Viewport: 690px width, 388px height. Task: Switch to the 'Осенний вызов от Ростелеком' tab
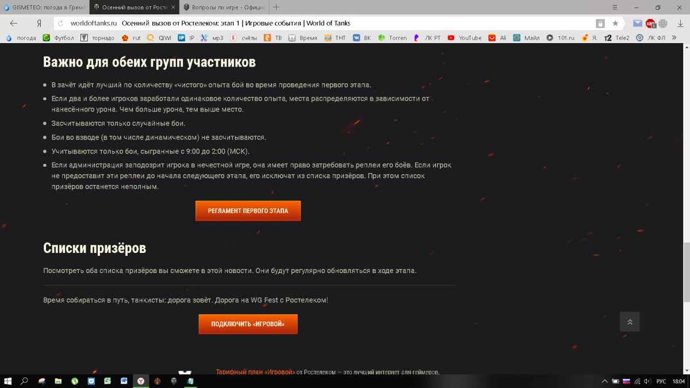pos(134,7)
